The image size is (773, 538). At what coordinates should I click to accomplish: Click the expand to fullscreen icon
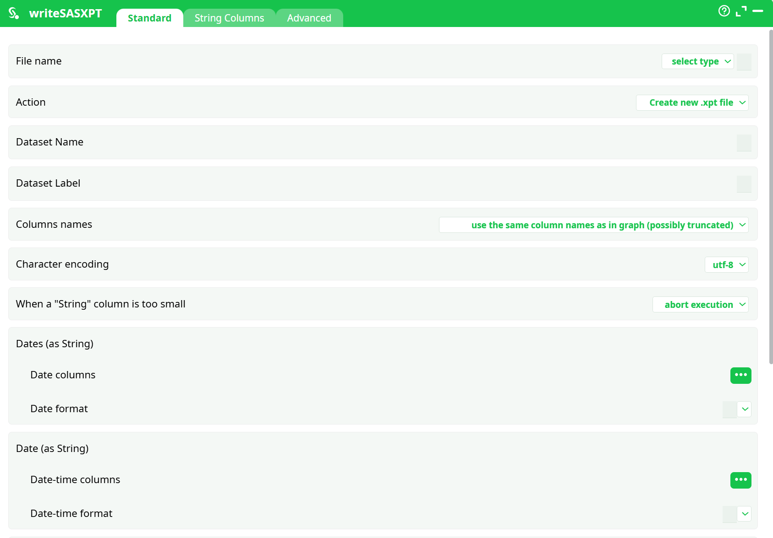click(741, 11)
